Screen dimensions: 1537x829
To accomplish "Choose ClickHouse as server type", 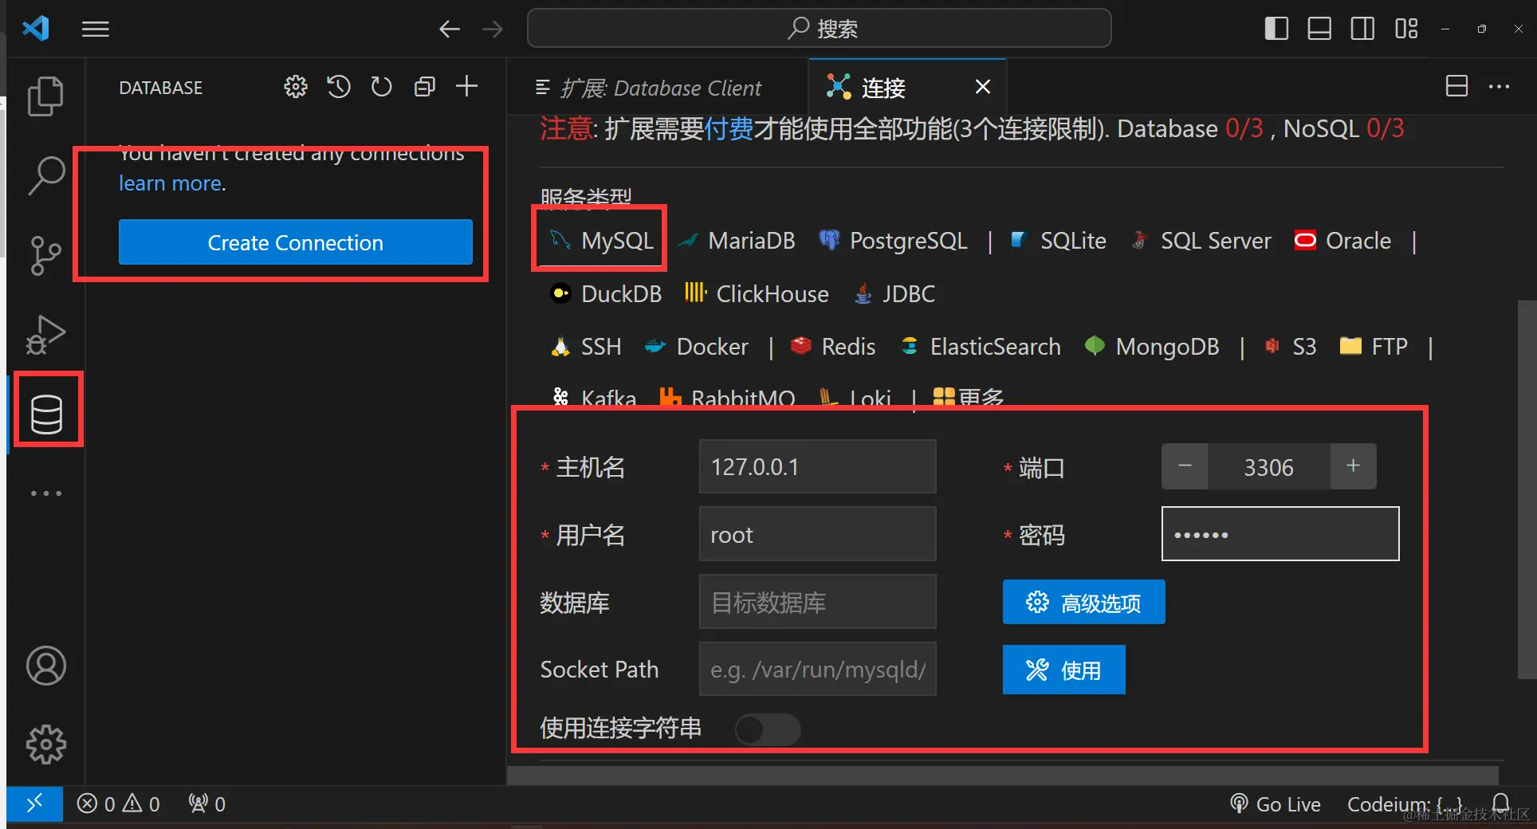I will [x=757, y=294].
